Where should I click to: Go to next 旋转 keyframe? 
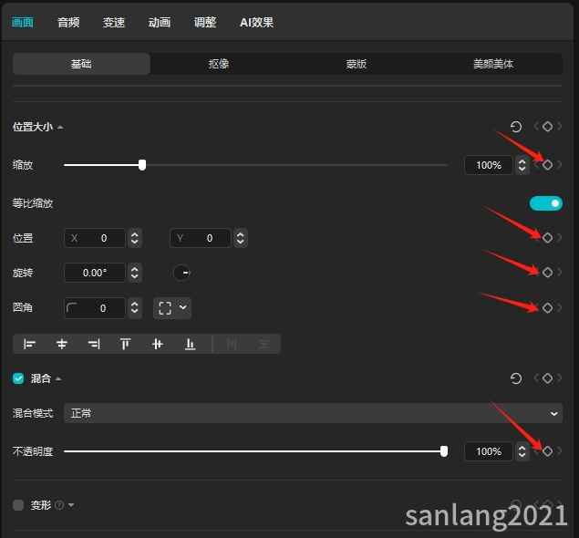(560, 272)
